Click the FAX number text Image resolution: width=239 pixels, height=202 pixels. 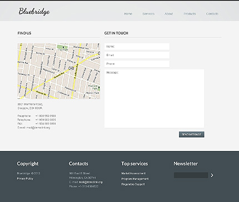pos(46,124)
